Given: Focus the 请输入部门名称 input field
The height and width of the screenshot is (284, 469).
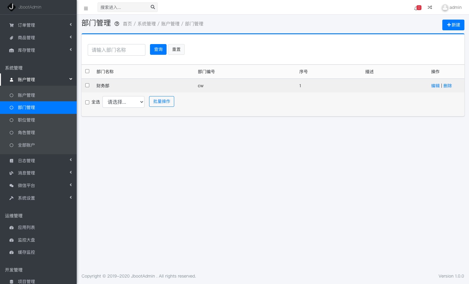Looking at the screenshot, I should 117,50.
